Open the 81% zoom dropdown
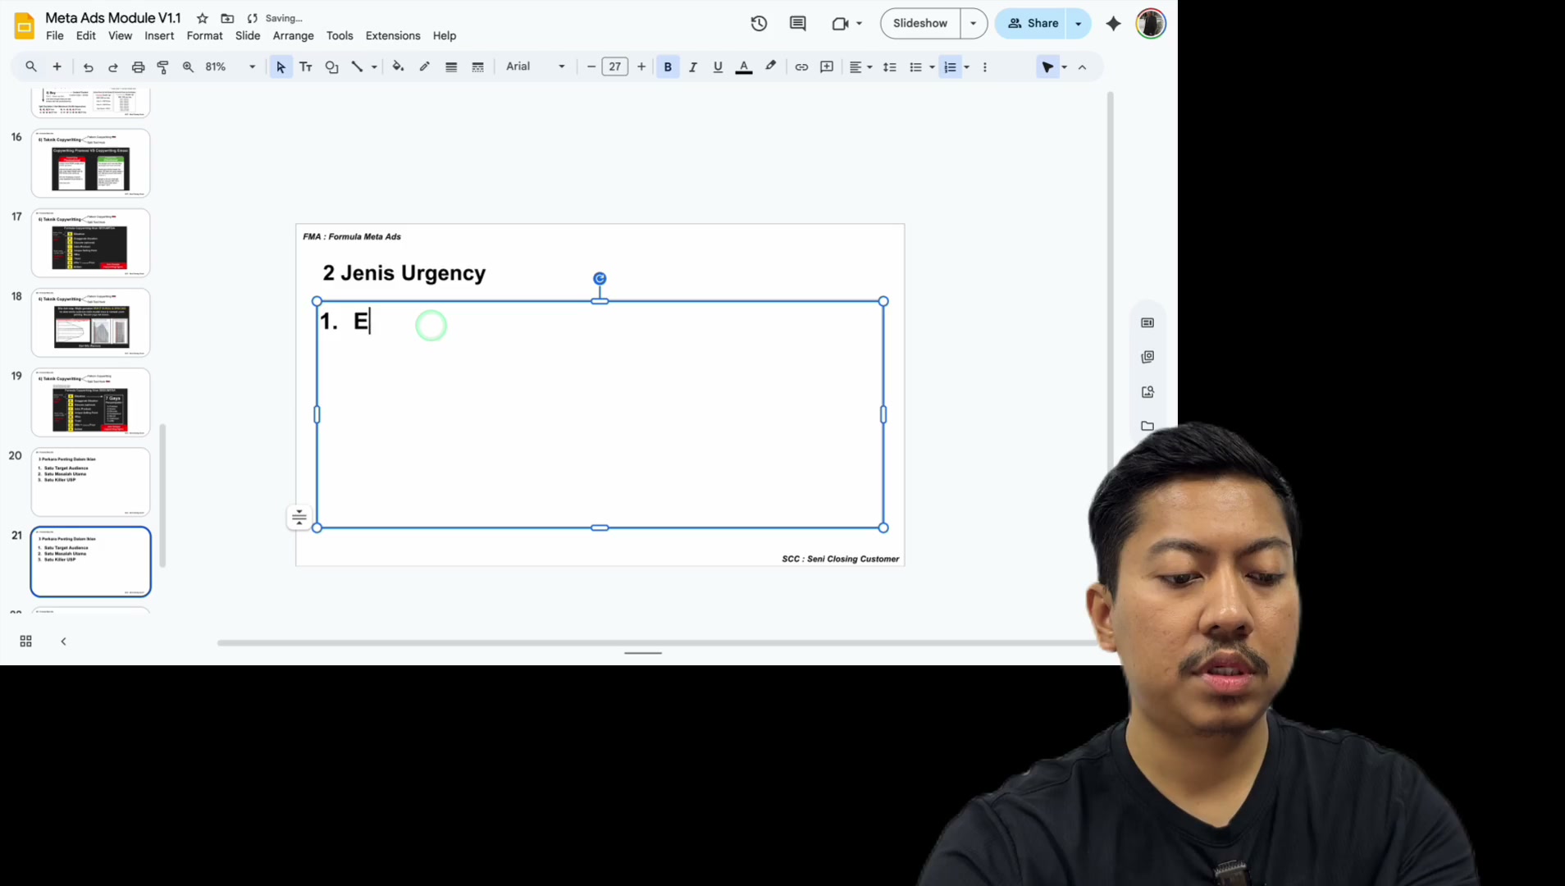This screenshot has width=1565, height=886. point(229,67)
